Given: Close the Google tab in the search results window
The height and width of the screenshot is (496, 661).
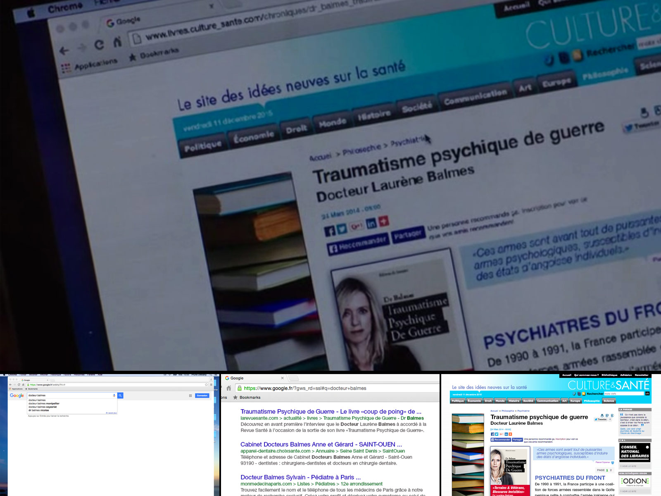Looking at the screenshot, I should point(283,378).
